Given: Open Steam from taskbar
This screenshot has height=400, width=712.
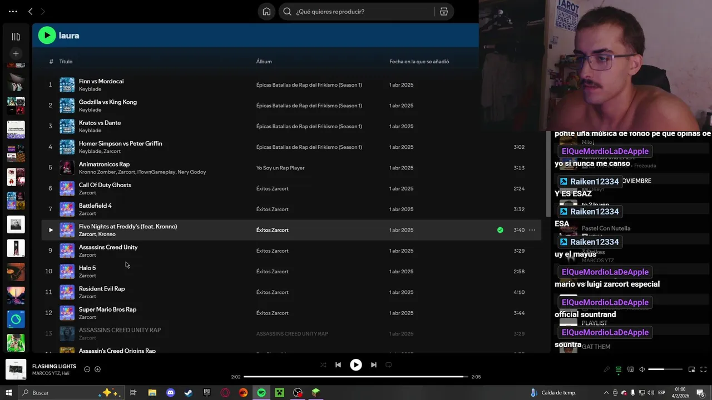Looking at the screenshot, I should pos(189,393).
